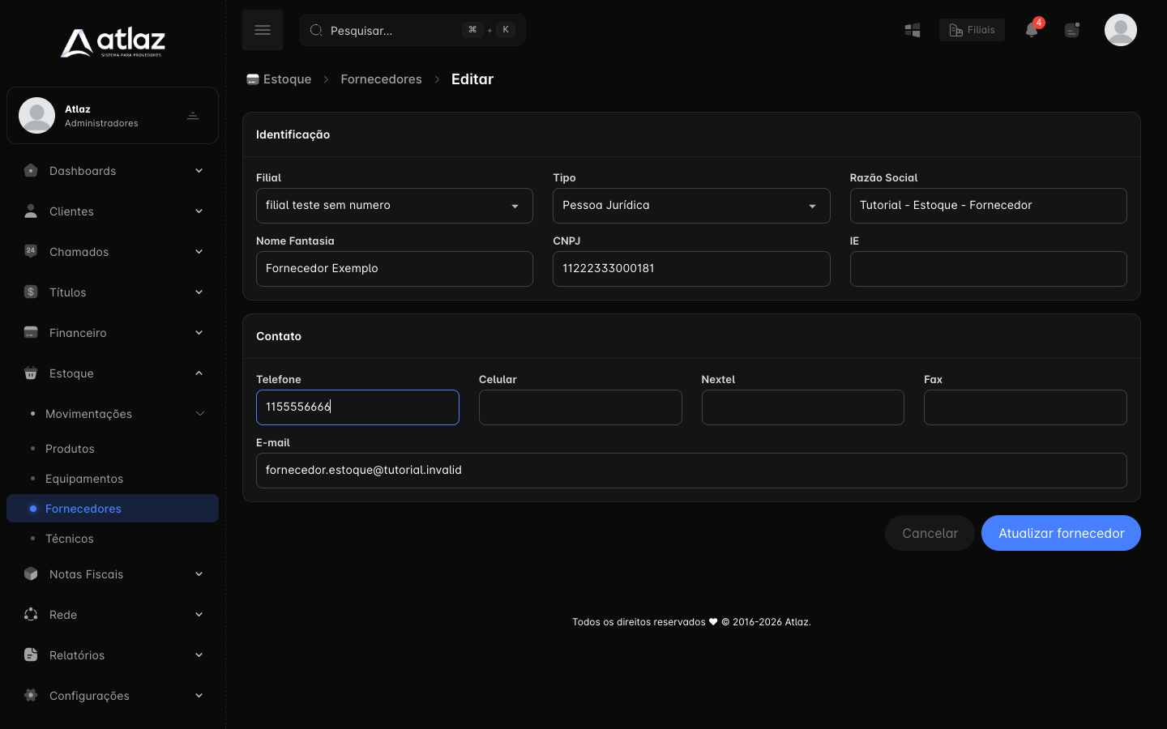
Task: Click the Cancelar button
Action: (x=930, y=533)
